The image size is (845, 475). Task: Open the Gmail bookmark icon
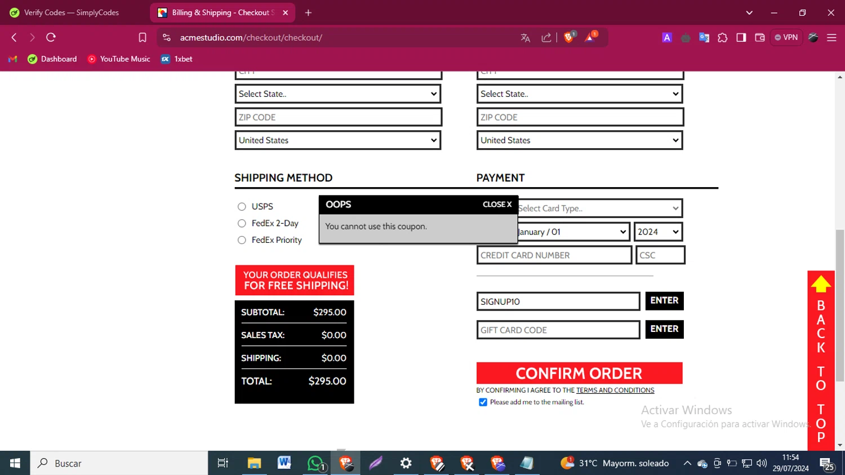coord(13,59)
